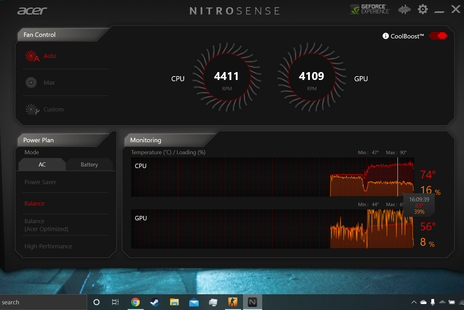Image resolution: width=464 pixels, height=310 pixels.
Task: Click the taskbar search box
Action: point(43,302)
